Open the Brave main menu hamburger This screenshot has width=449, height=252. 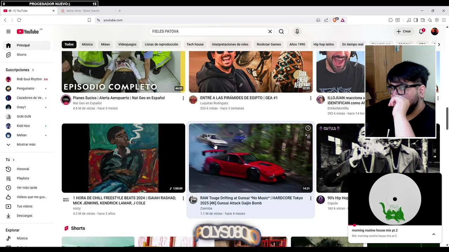click(444, 20)
